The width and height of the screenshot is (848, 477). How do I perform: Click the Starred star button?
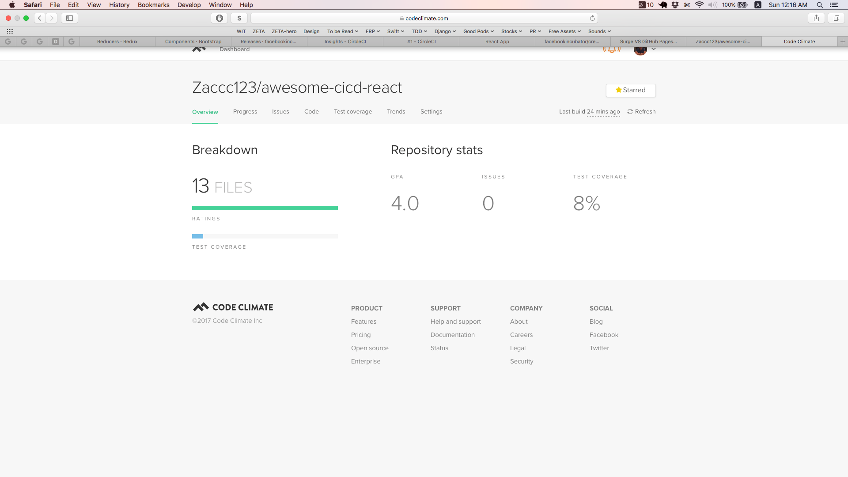tap(630, 90)
